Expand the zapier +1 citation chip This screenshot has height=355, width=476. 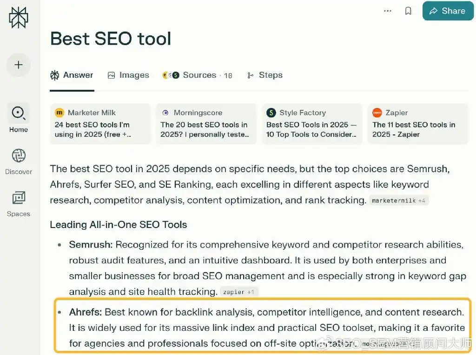pyautogui.click(x=239, y=292)
